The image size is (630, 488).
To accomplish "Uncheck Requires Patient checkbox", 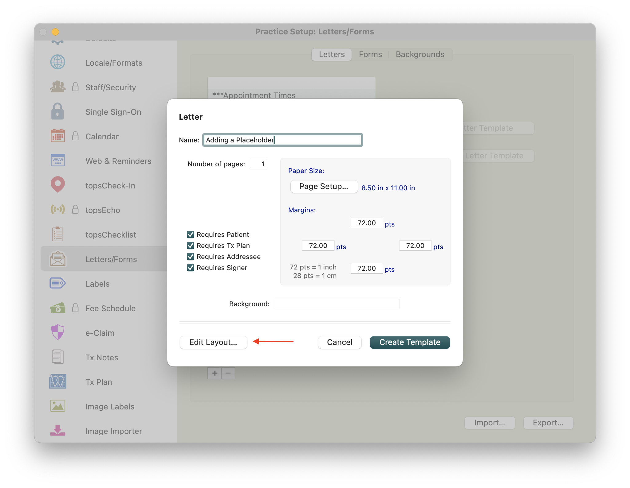I will 191,235.
